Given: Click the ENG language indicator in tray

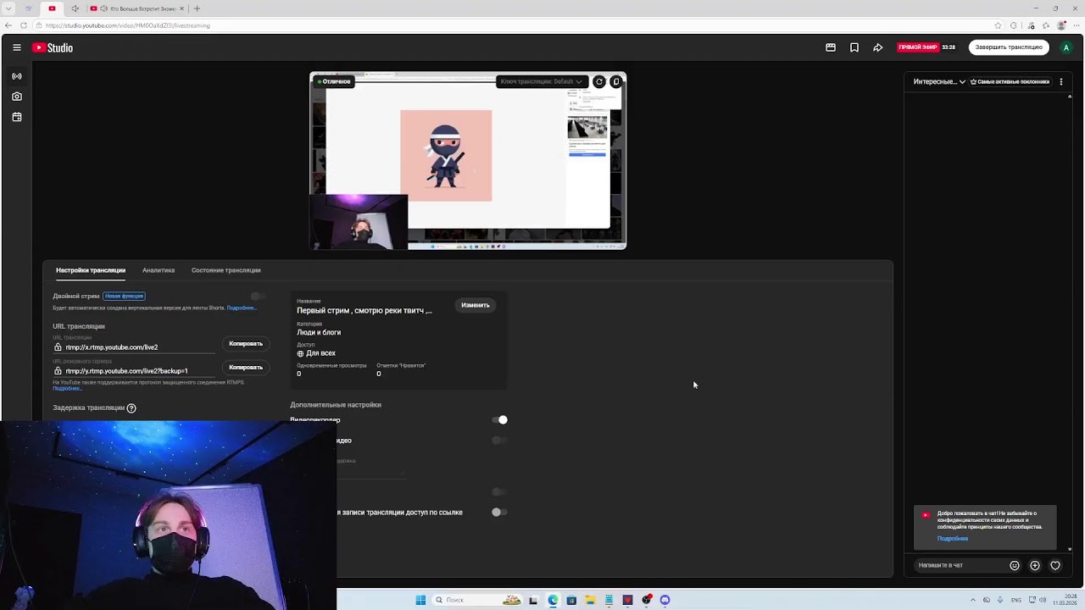Looking at the screenshot, I should pyautogui.click(x=1016, y=600).
